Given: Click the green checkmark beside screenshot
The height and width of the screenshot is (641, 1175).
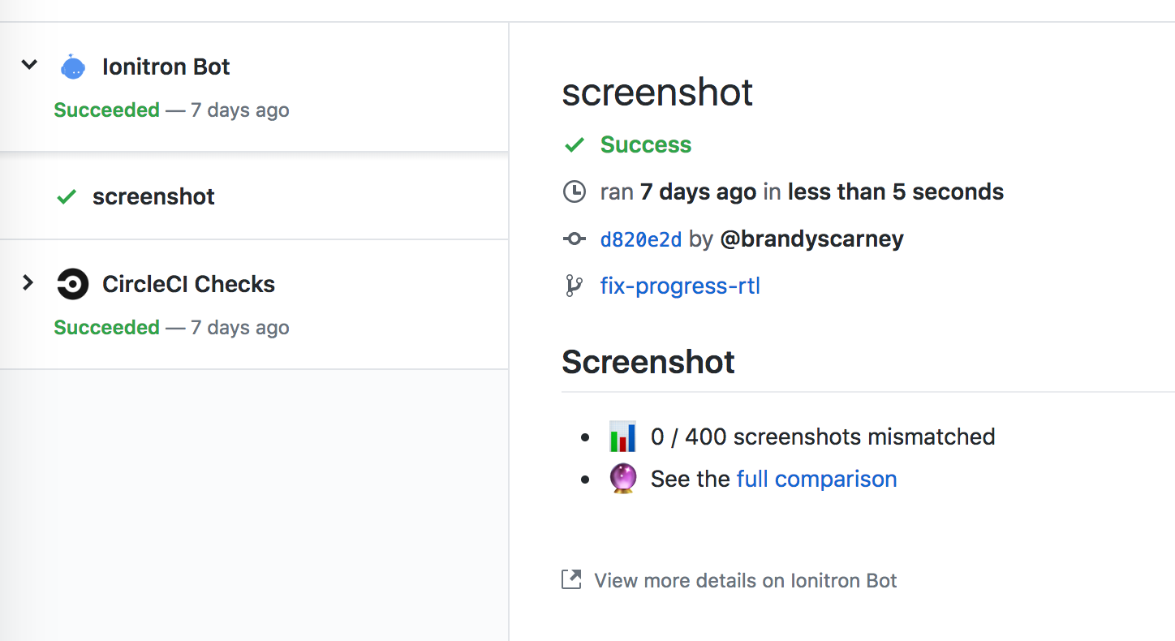Looking at the screenshot, I should click(66, 196).
